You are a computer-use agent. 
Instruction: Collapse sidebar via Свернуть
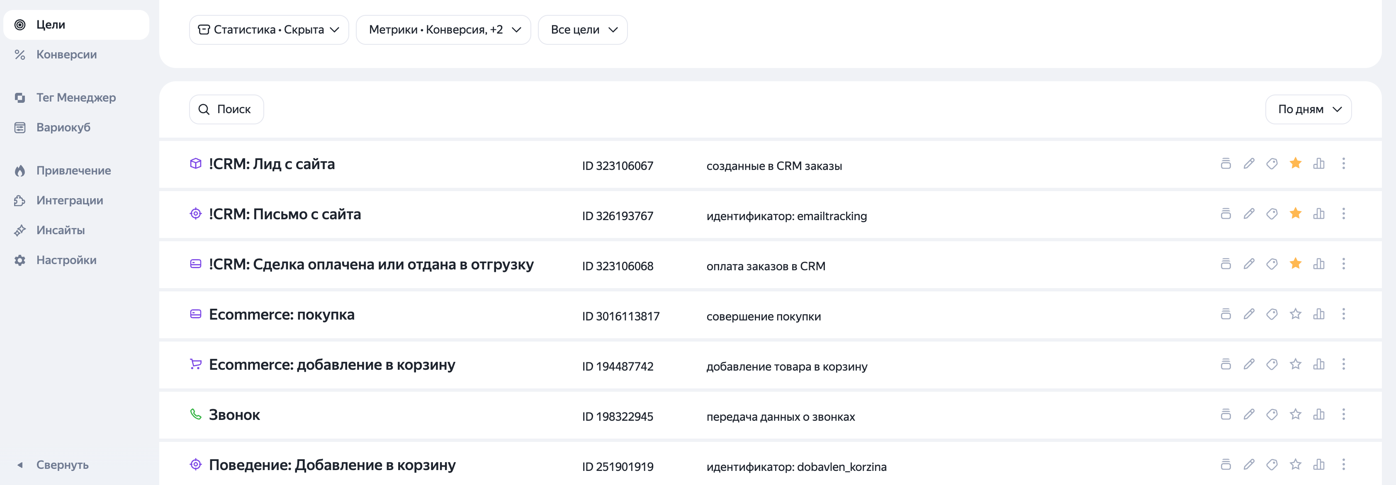(62, 465)
